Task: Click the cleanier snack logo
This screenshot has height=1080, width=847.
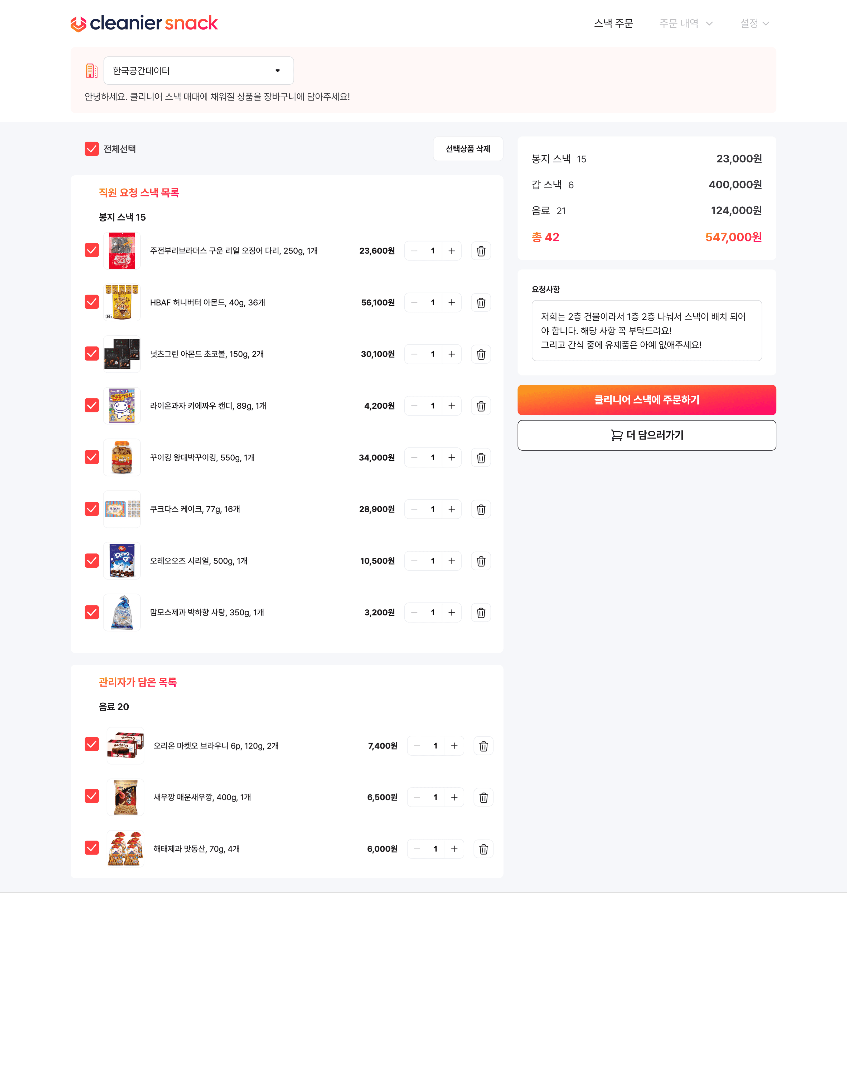Action: pyautogui.click(x=144, y=23)
